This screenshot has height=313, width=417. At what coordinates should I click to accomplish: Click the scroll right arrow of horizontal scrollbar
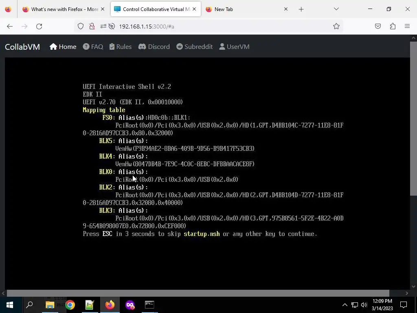point(407,293)
